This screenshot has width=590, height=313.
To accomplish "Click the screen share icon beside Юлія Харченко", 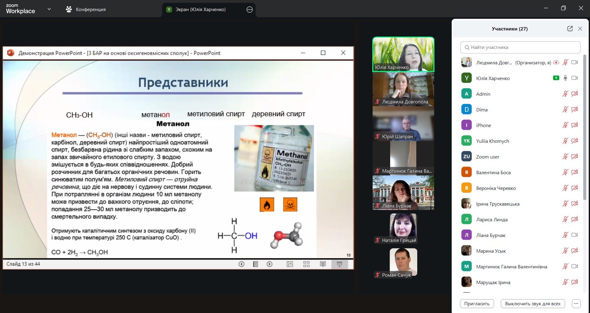I will tap(556, 78).
